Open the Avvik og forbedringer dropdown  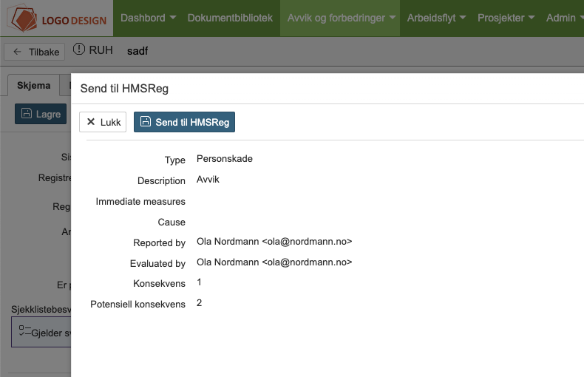[342, 18]
